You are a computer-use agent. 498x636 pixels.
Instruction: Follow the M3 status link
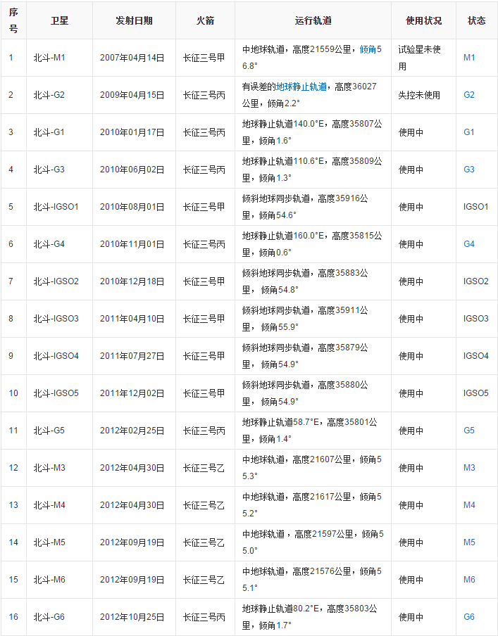[x=469, y=468]
